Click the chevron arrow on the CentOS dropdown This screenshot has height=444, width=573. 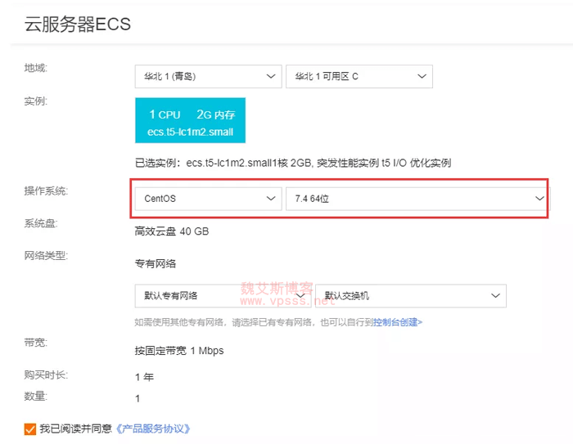click(272, 199)
